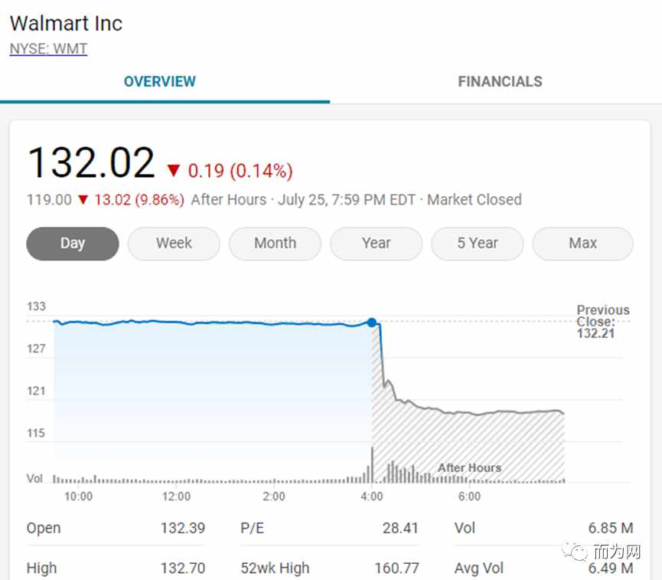Select the Day chart range
The height and width of the screenshot is (580, 662).
point(73,244)
